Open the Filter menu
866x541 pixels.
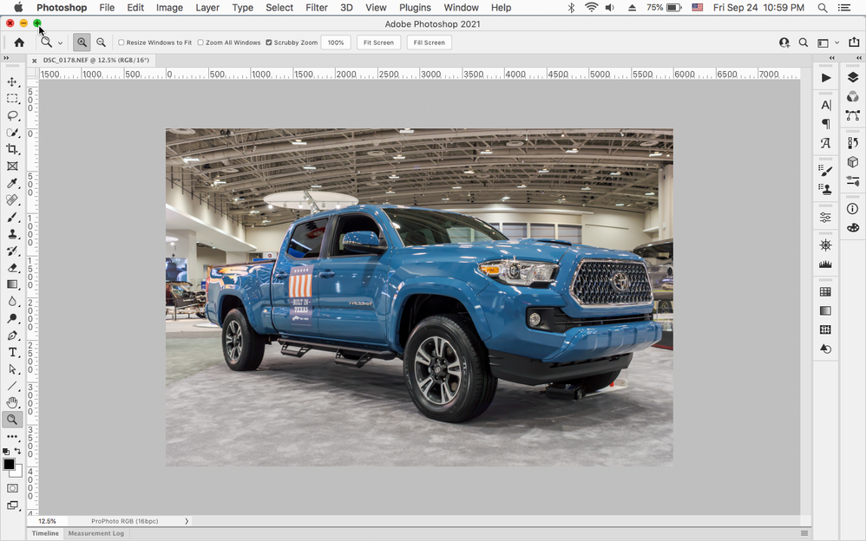[x=317, y=8]
